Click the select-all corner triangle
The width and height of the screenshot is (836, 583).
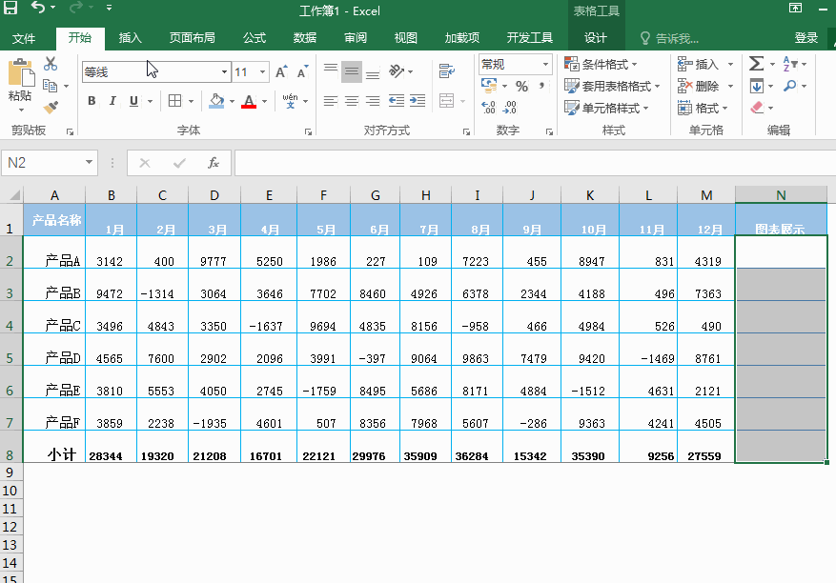tap(15, 195)
